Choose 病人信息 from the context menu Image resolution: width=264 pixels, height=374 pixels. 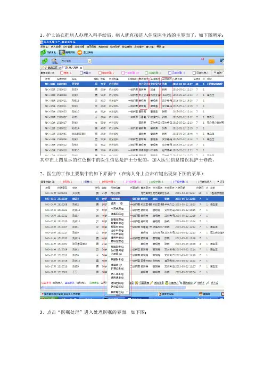(x=118, y=274)
